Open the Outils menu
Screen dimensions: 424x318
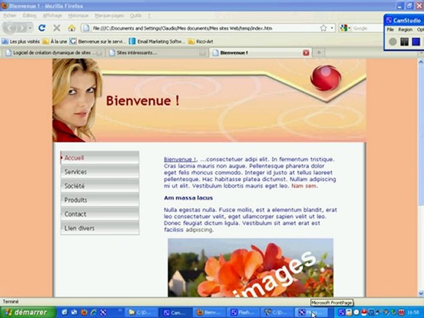point(136,16)
